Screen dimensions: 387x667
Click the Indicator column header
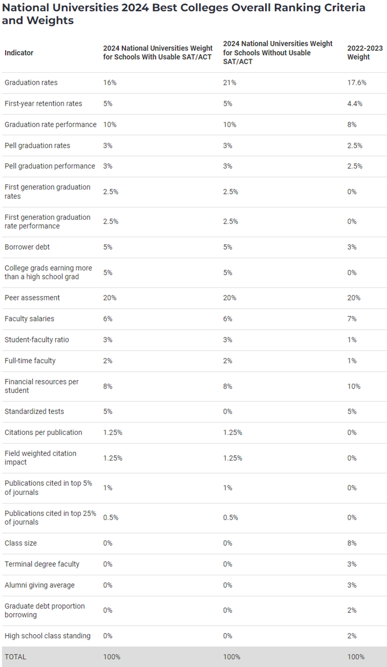(x=19, y=53)
